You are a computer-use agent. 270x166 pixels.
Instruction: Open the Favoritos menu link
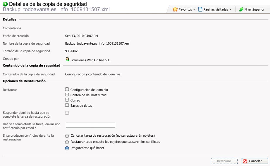tap(185, 9)
